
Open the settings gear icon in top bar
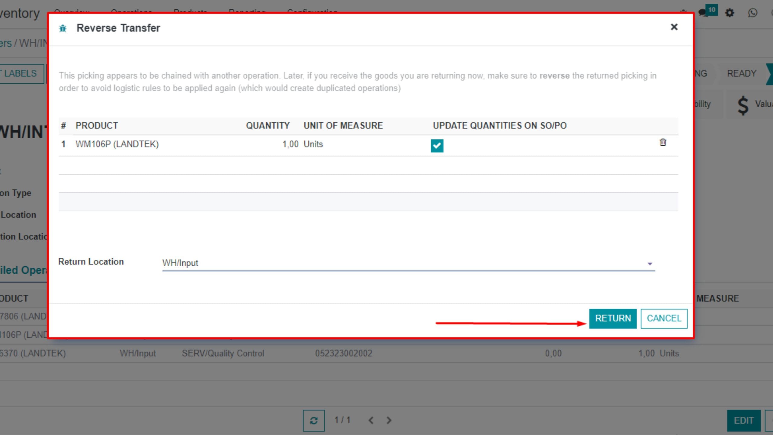coord(730,13)
